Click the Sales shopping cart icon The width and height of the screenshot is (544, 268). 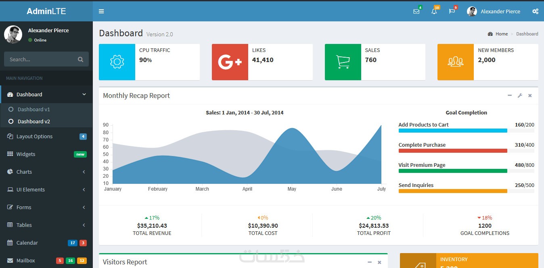(x=343, y=62)
